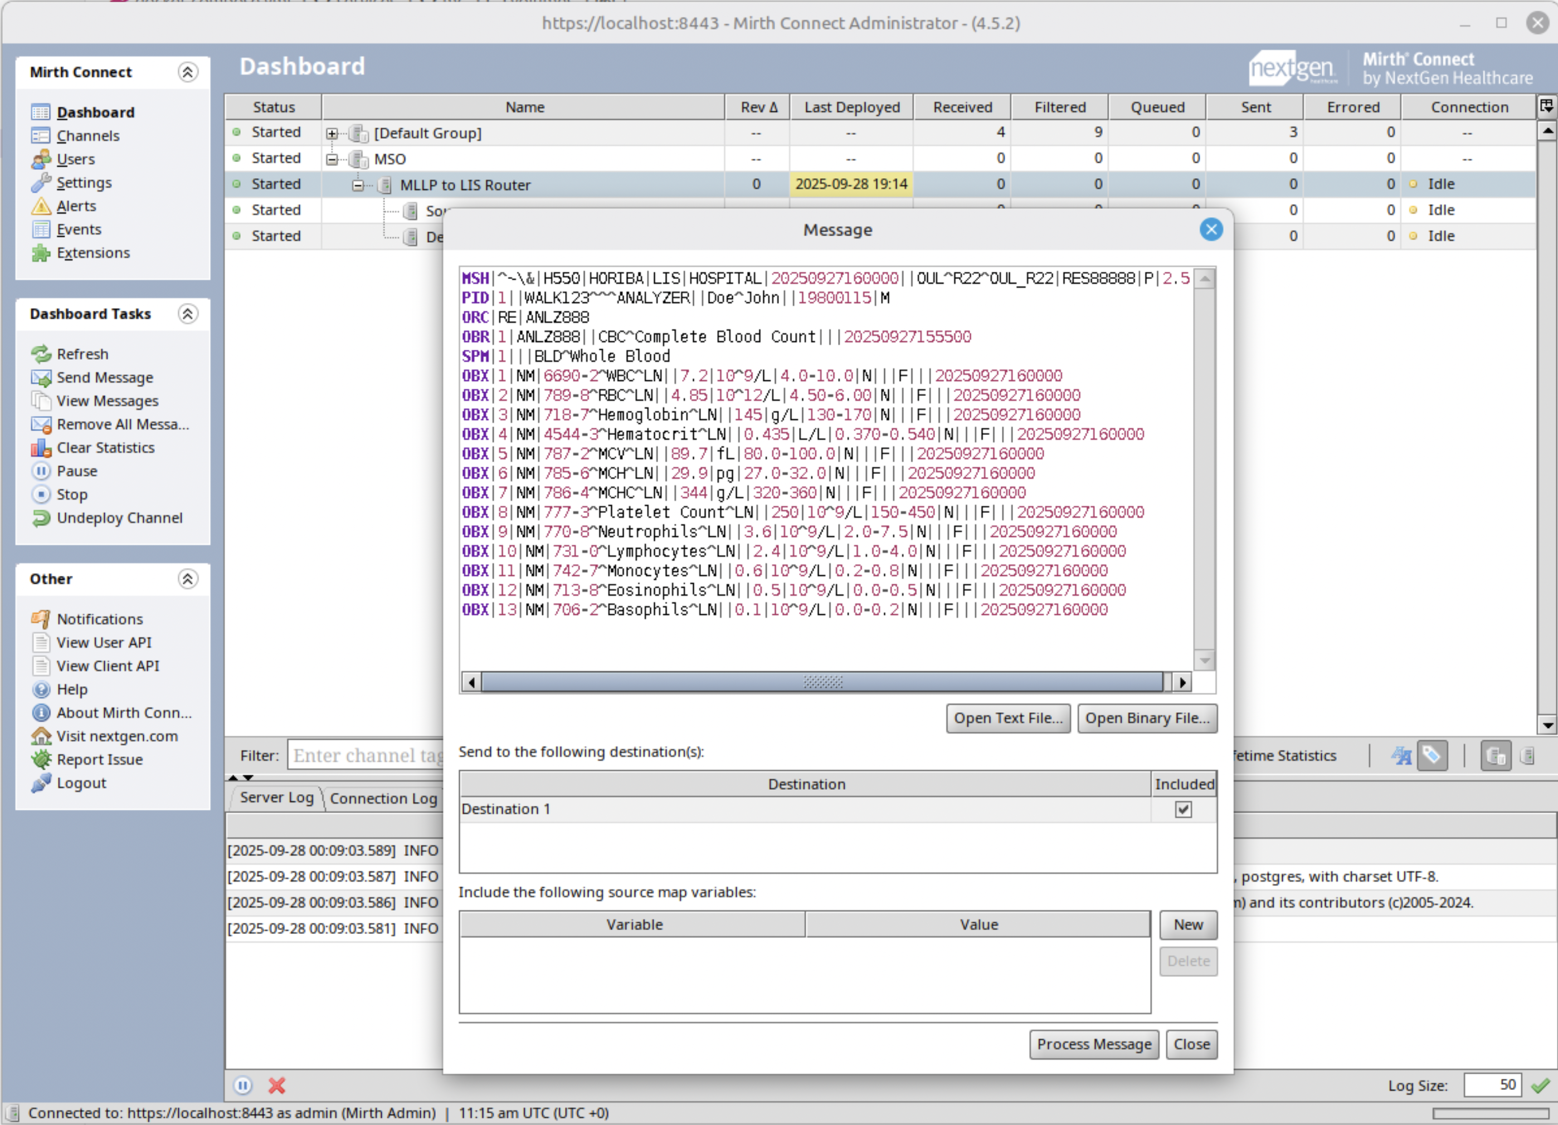Collapse the MLLP to LIS Router tree node

pyautogui.click(x=358, y=185)
